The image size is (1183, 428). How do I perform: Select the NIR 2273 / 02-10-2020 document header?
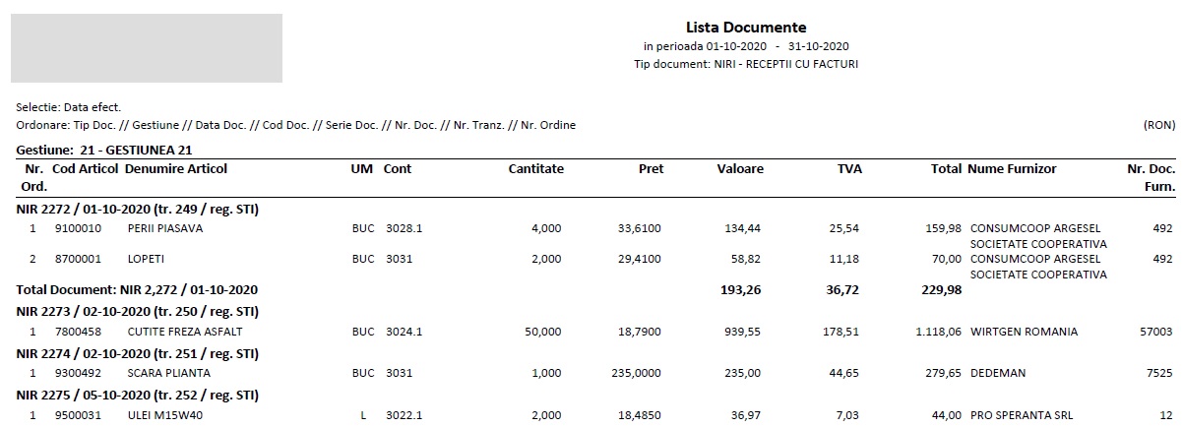coord(138,311)
